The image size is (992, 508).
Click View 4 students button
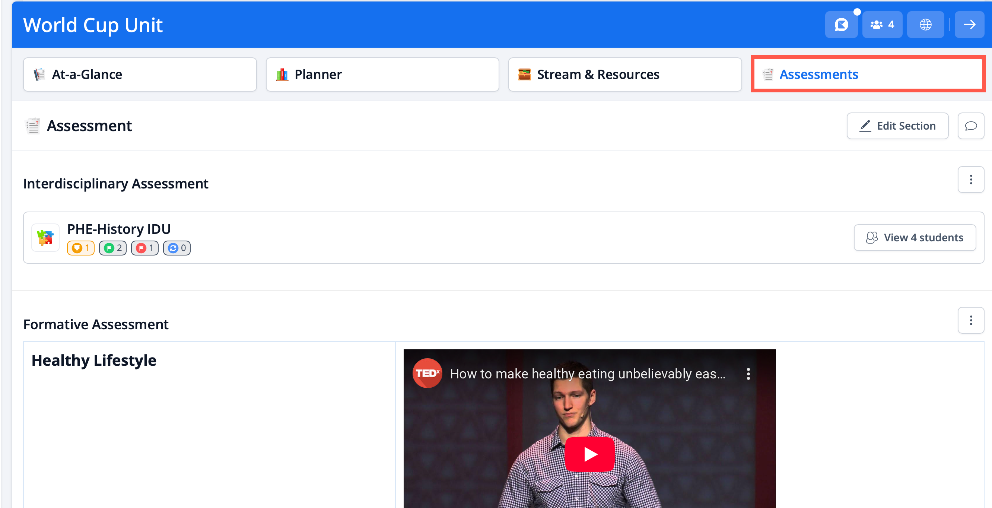pos(915,238)
